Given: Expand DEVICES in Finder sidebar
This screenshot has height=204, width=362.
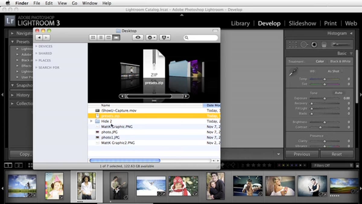Looking at the screenshot, I should click(37, 46).
